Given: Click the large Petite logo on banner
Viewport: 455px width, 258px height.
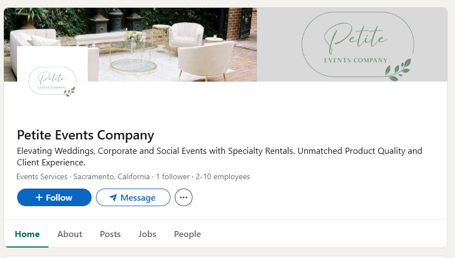Looking at the screenshot, I should [356, 45].
